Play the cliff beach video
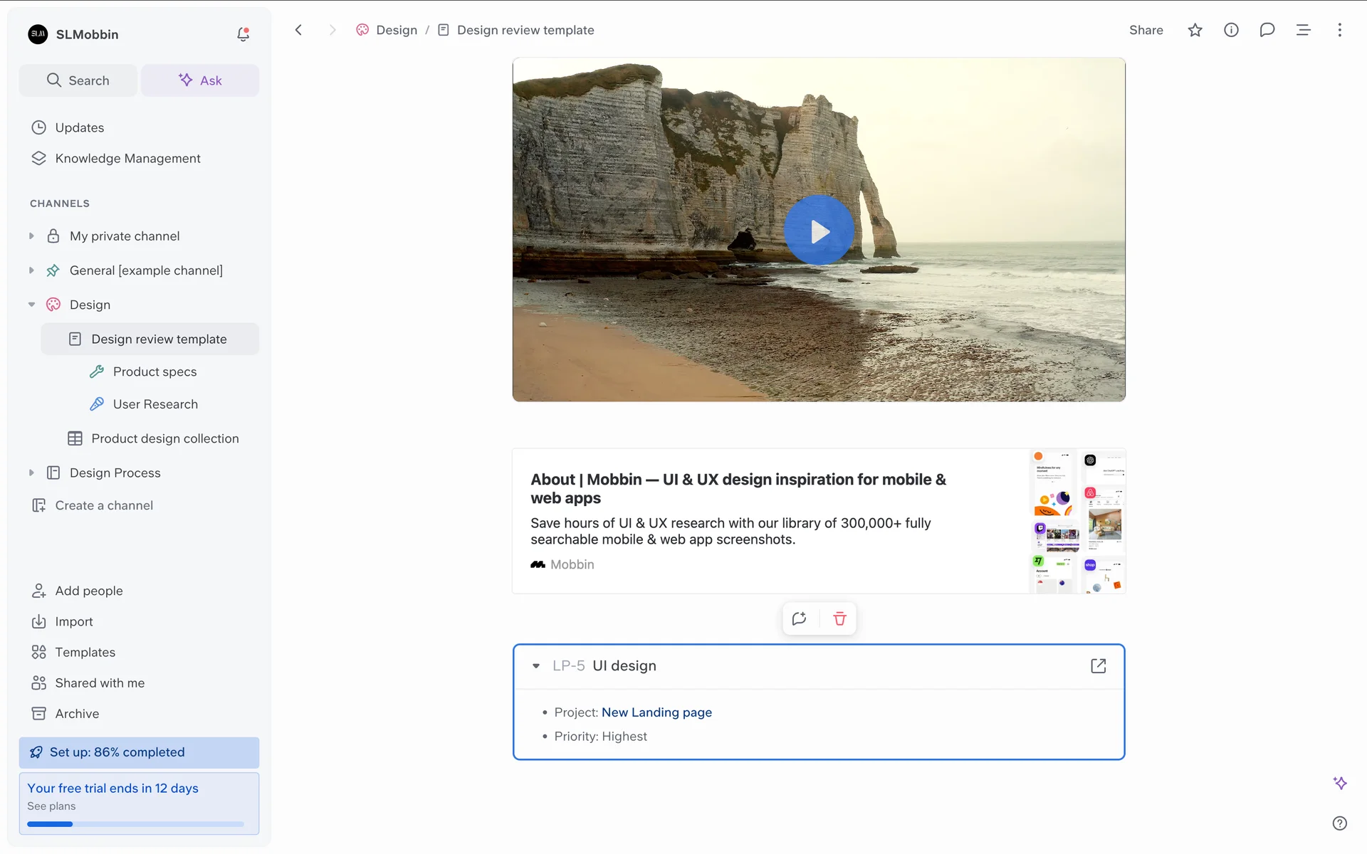1367x854 pixels. click(819, 231)
